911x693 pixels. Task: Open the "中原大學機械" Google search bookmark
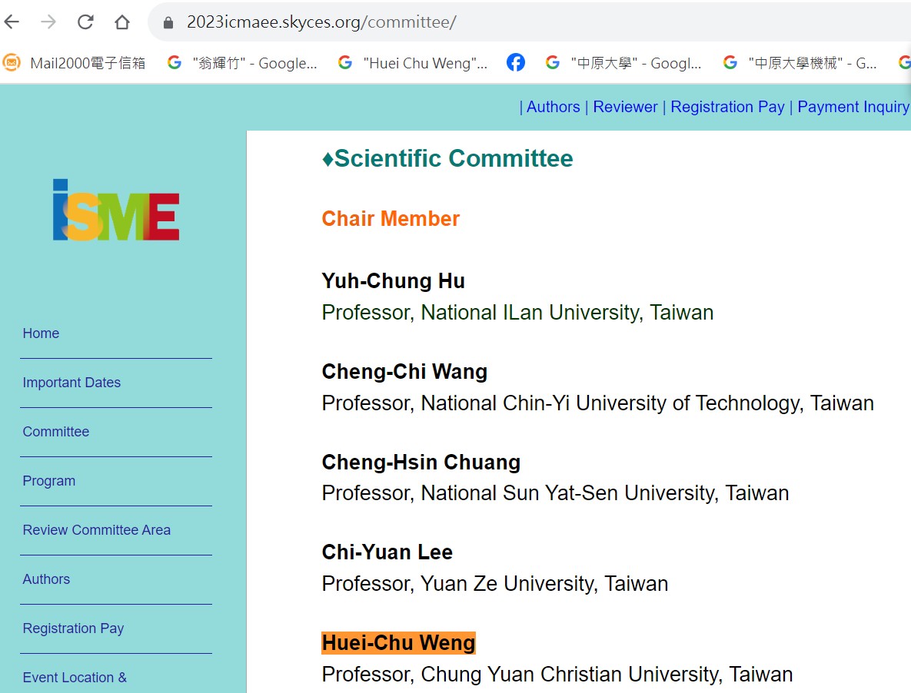coord(800,63)
